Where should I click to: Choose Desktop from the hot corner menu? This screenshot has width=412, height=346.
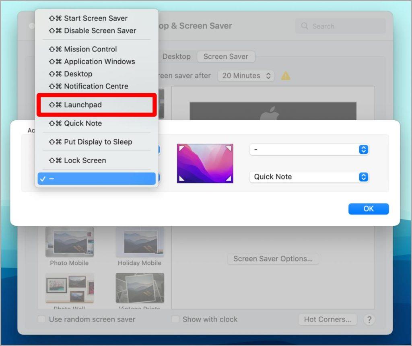(97, 74)
